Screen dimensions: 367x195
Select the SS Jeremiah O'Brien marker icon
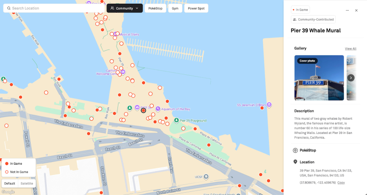(270, 105)
